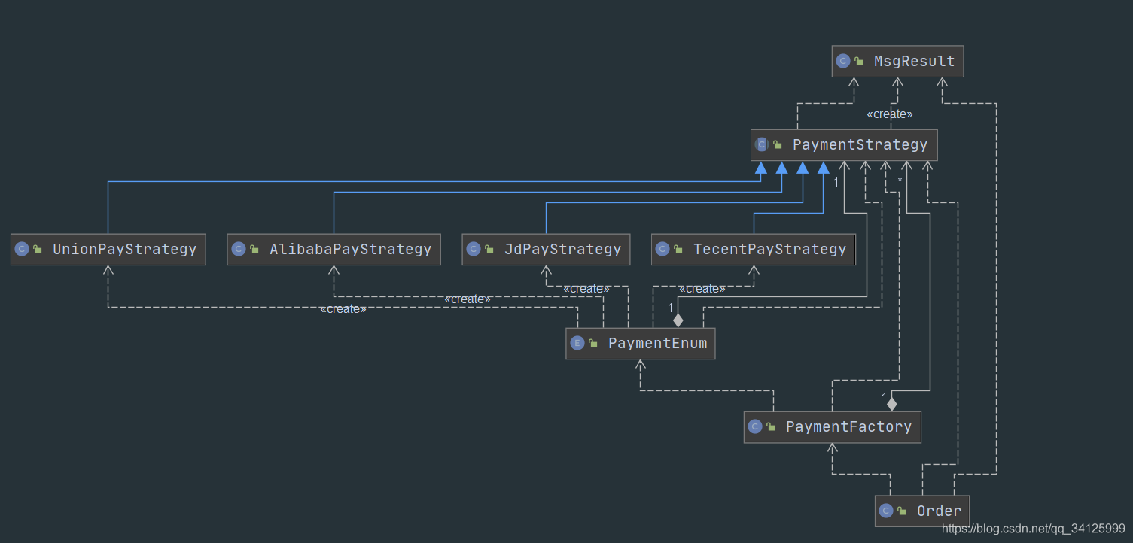This screenshot has width=1133, height=543.
Task: Click the lock icon on PaymentFactory
Action: point(771,427)
